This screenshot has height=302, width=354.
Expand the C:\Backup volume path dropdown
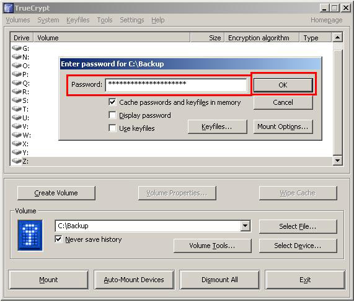[x=245, y=226]
